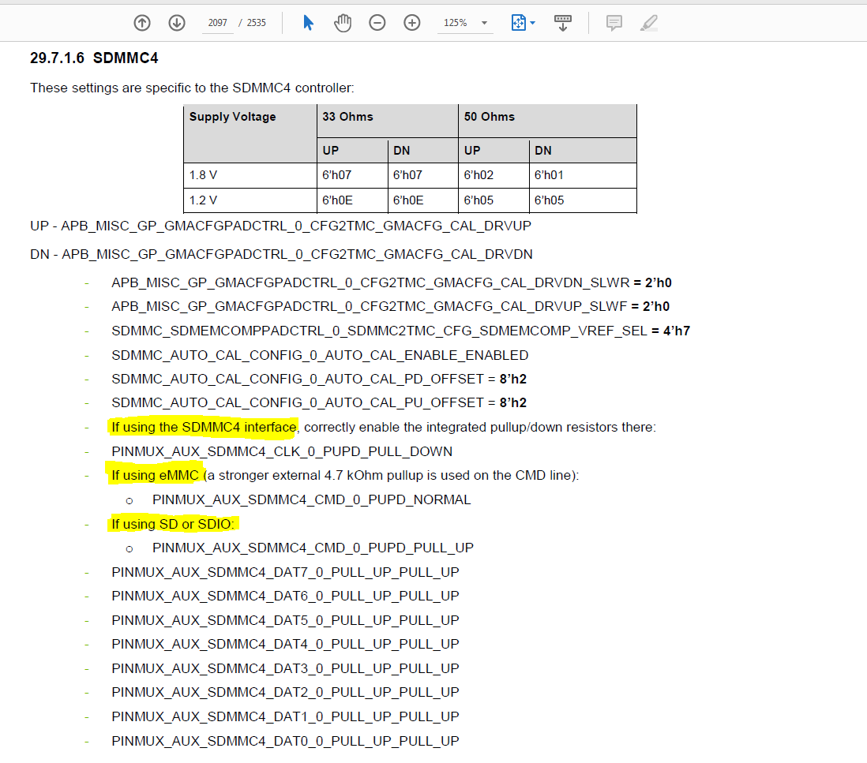Click the 1.2 V 33 Ohms UP 6'h0E cell
867x763 pixels.
point(352,200)
